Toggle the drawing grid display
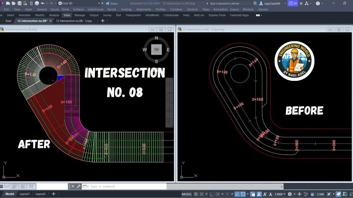 tap(196, 194)
